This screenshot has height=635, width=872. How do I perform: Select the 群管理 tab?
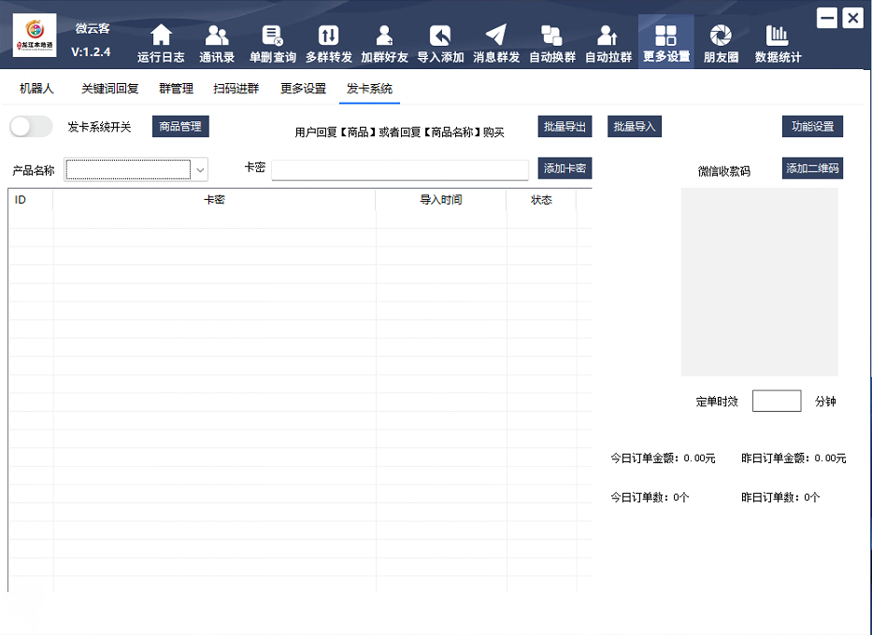click(x=176, y=89)
